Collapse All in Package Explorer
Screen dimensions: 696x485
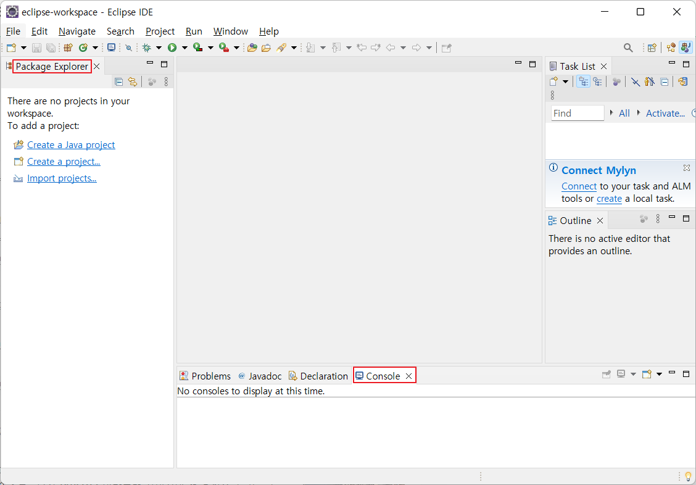pos(118,81)
